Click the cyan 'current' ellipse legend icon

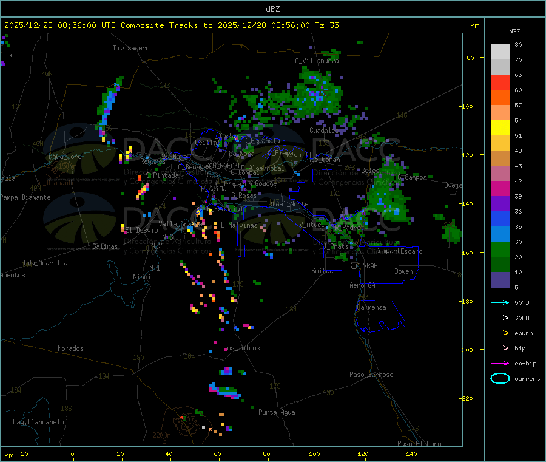[500, 378]
